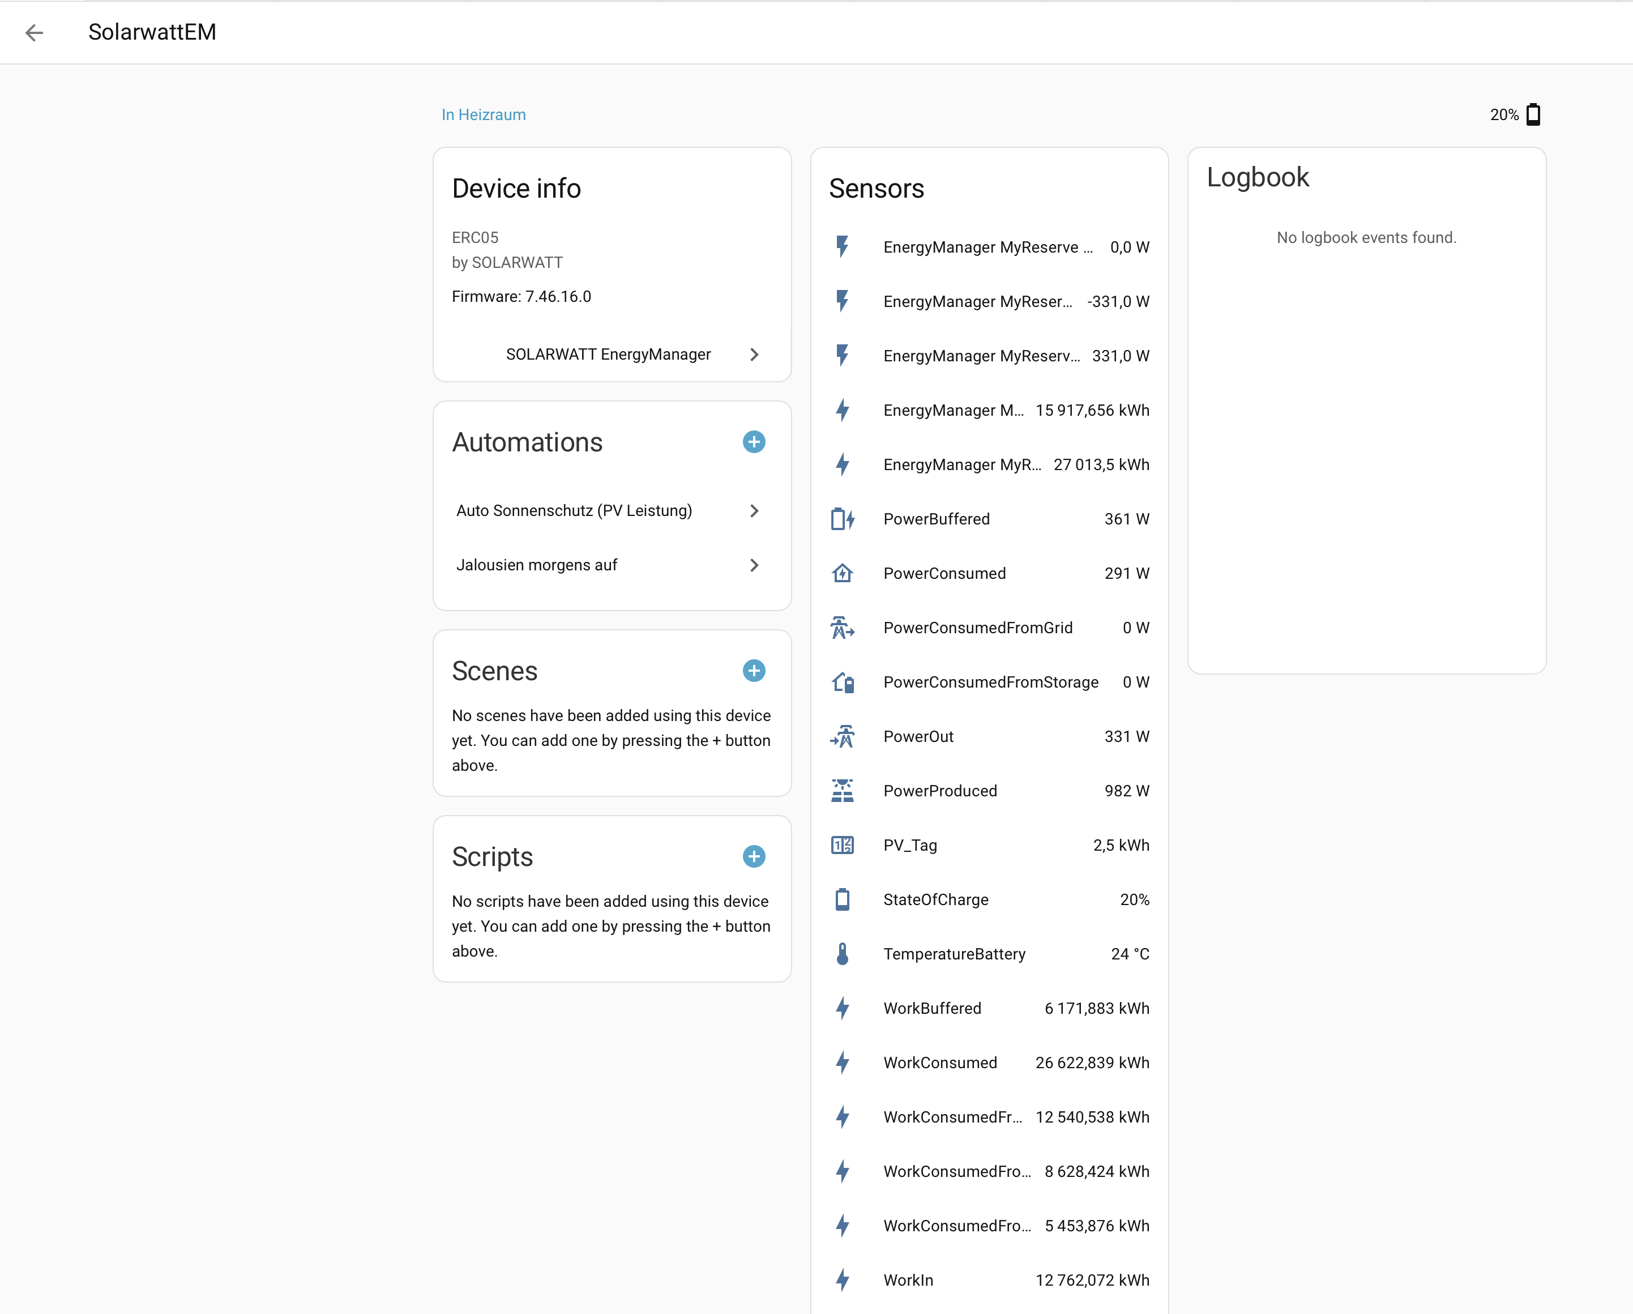
Task: Add a new scene with plus icon
Action: pyautogui.click(x=753, y=671)
